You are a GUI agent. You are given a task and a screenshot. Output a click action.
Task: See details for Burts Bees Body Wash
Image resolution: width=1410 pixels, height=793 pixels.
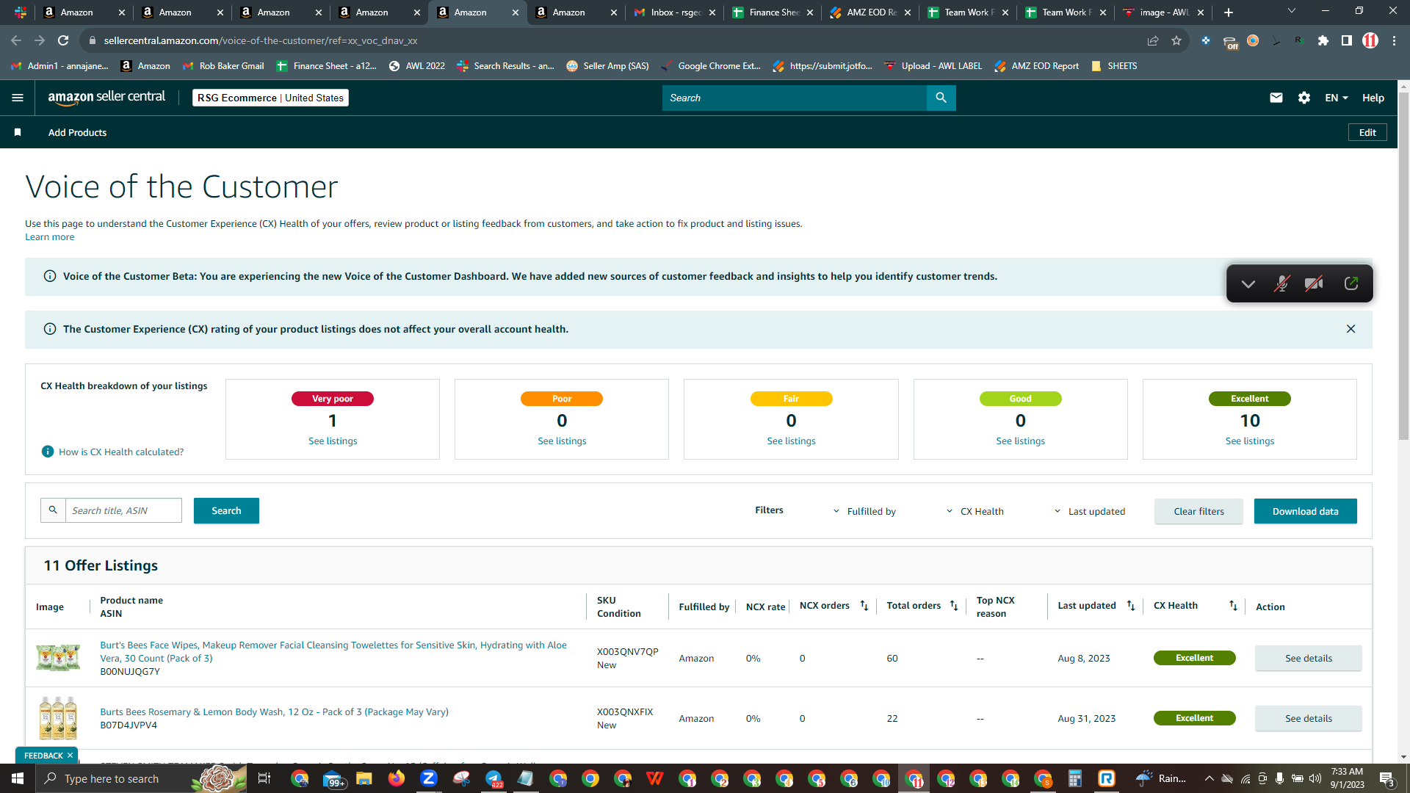point(1308,718)
